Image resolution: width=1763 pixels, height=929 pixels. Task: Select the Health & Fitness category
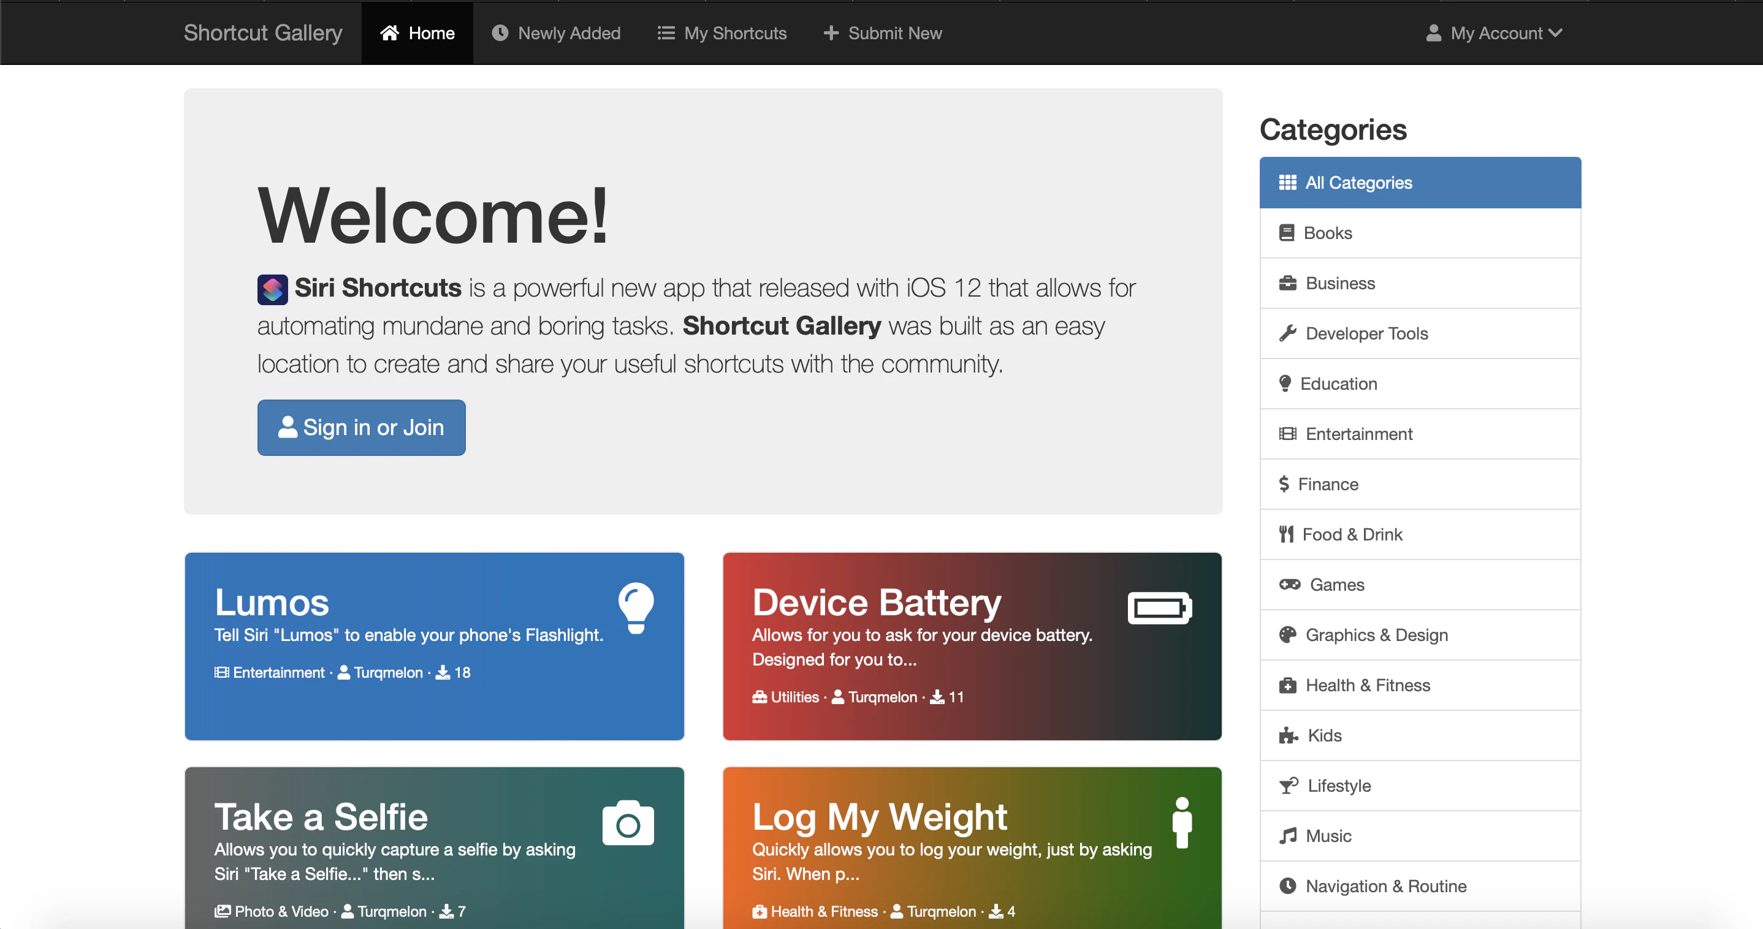[x=1368, y=684]
